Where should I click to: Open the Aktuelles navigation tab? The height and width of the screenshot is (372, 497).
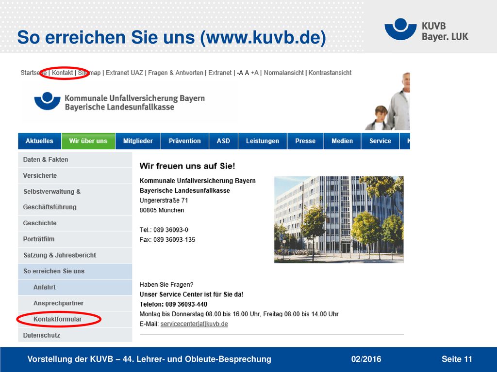(39, 141)
